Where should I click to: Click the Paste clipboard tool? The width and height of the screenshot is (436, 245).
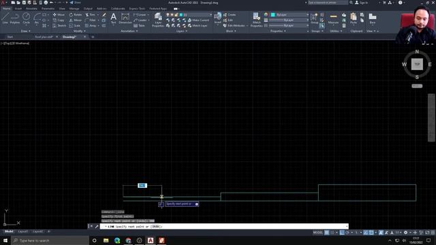[354, 18]
